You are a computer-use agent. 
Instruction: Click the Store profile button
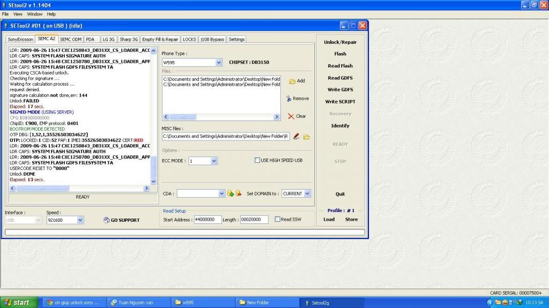(x=351, y=220)
